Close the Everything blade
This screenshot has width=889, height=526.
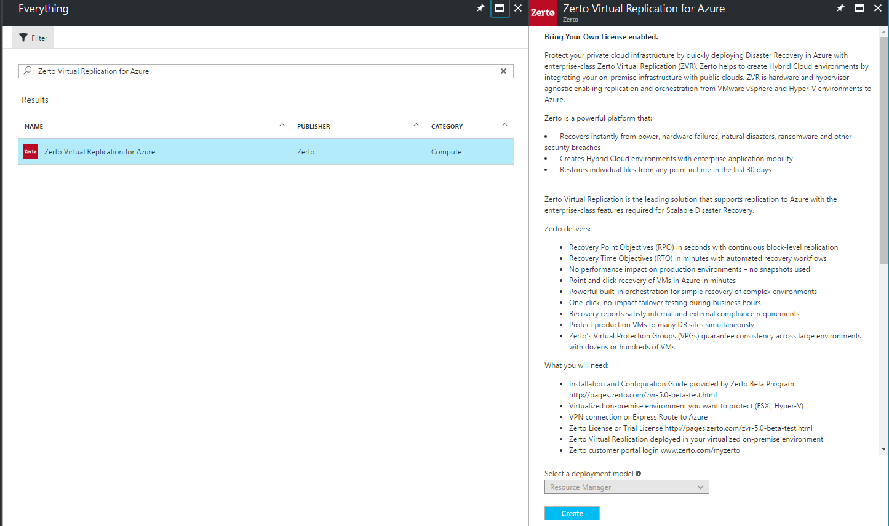[518, 9]
